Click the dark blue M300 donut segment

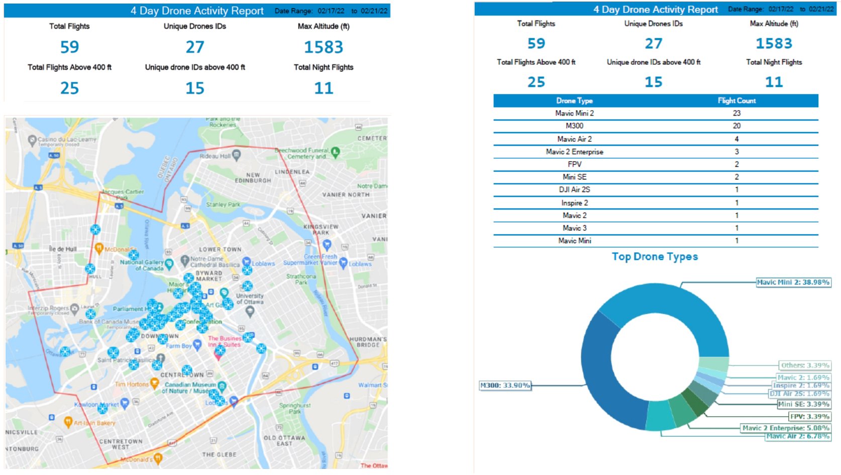point(603,372)
